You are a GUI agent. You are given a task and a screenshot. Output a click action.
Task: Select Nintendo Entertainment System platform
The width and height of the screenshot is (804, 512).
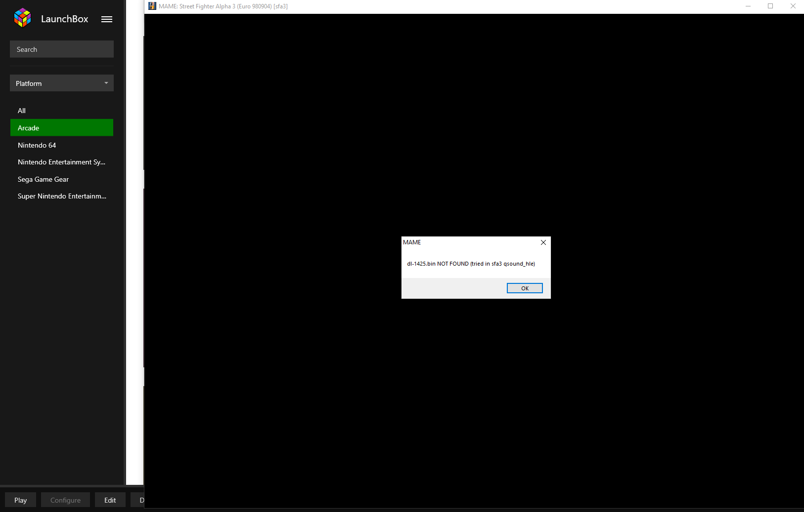(x=62, y=162)
